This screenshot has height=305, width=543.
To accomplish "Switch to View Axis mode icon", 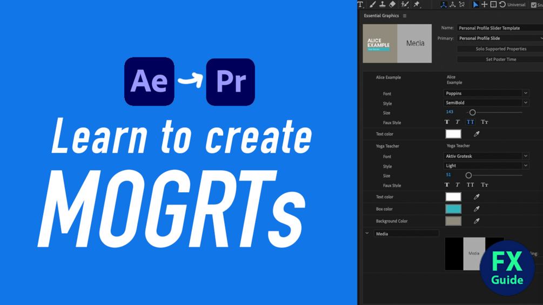I will [462, 4].
